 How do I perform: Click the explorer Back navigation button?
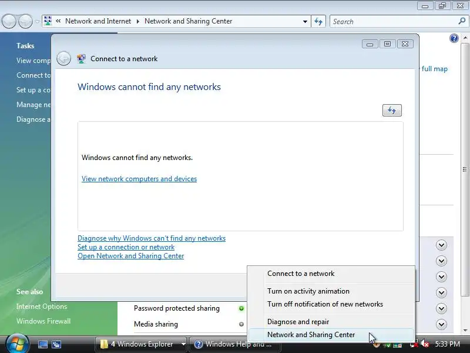9,21
